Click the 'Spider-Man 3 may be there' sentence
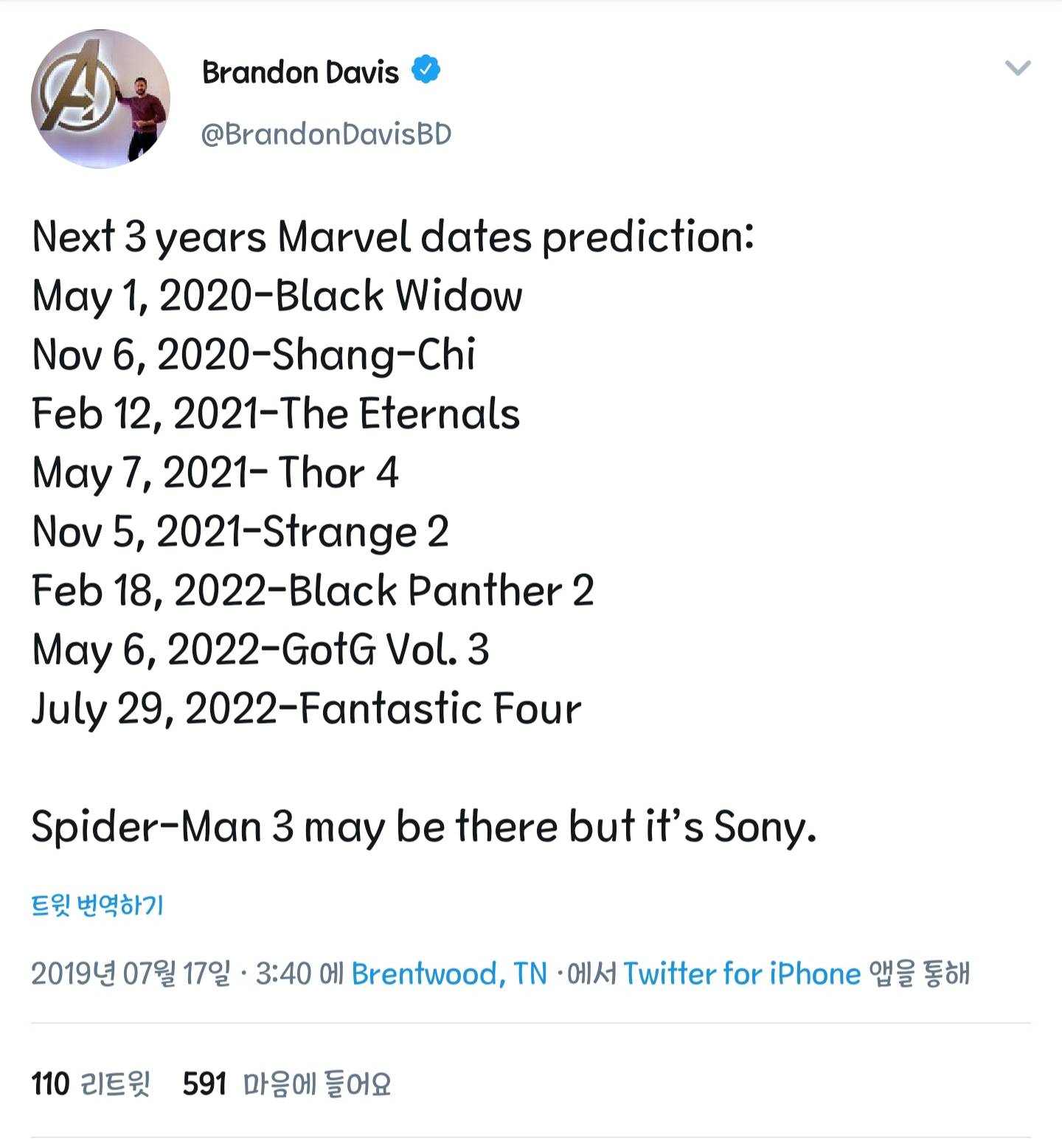 pos(424,826)
